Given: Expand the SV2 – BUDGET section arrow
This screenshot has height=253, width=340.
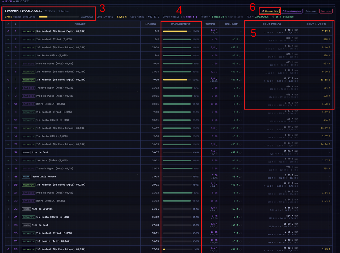Looking at the screenshot, I should click(3, 1).
